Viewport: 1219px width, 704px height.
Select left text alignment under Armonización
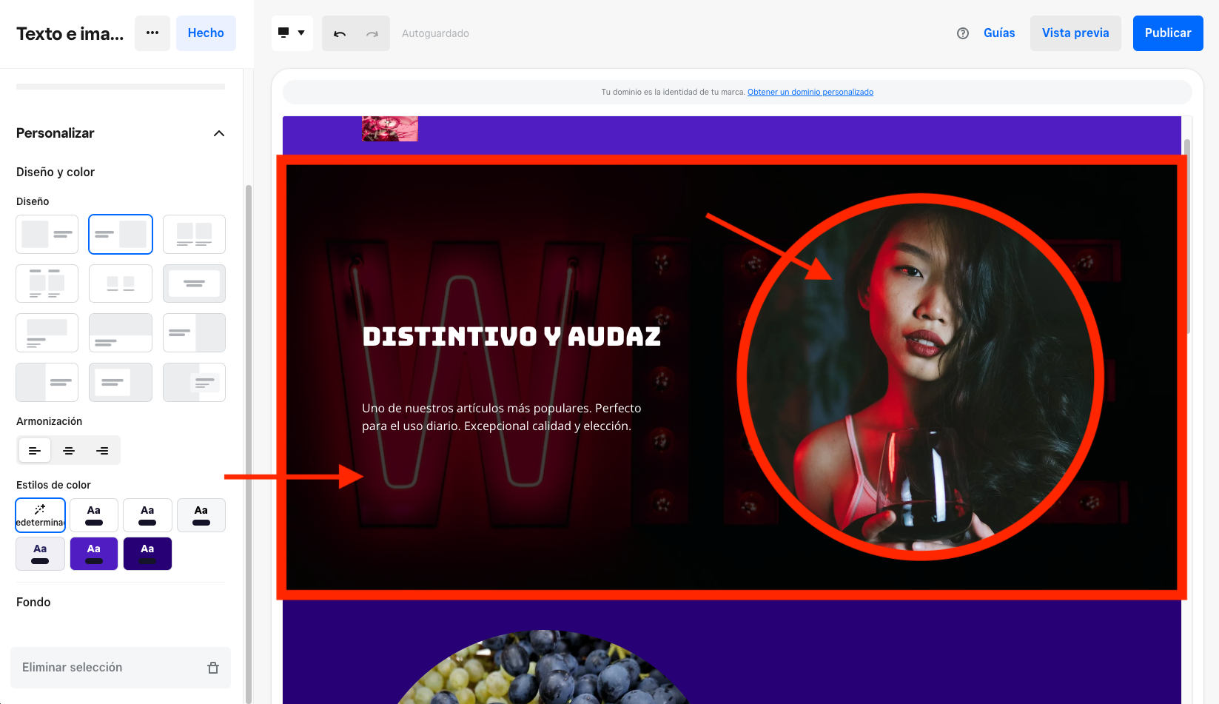(34, 450)
